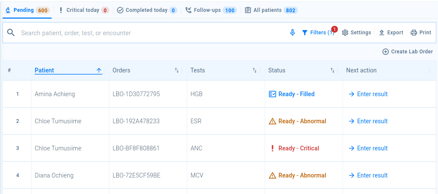Click warning triangle icon in ESR row
The height and width of the screenshot is (194, 438).
tap(273, 121)
